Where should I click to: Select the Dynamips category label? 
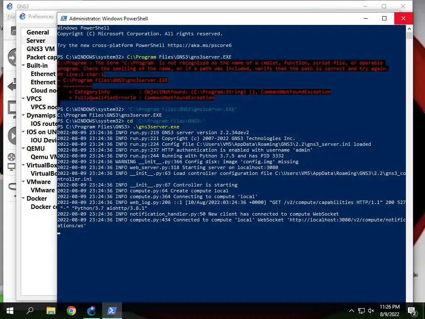point(41,115)
